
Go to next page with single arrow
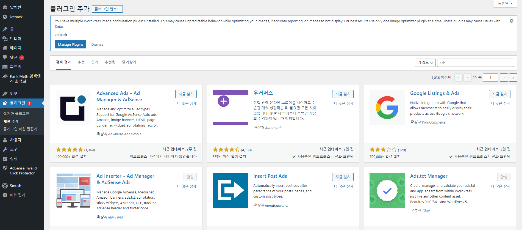coord(504,78)
